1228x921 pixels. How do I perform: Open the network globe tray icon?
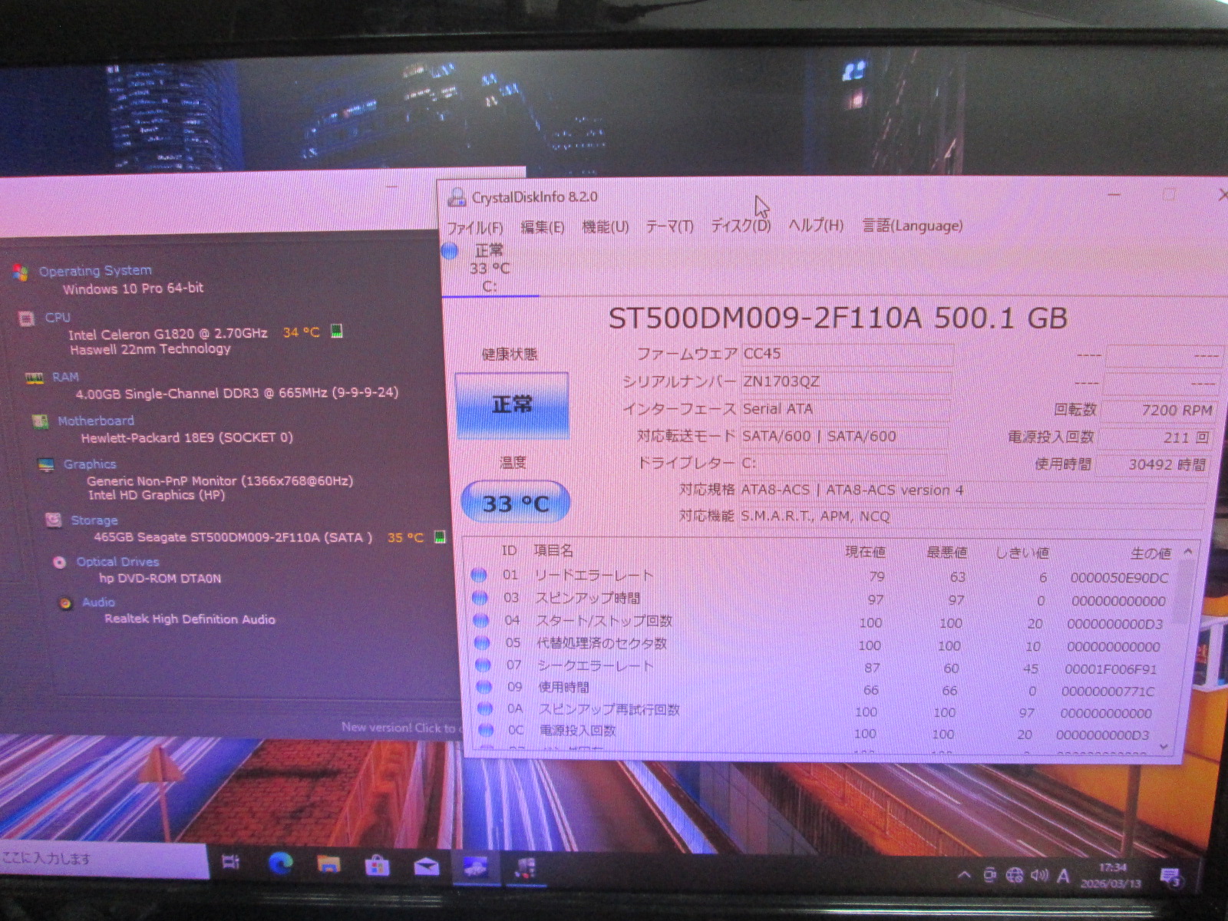pyautogui.click(x=1015, y=876)
